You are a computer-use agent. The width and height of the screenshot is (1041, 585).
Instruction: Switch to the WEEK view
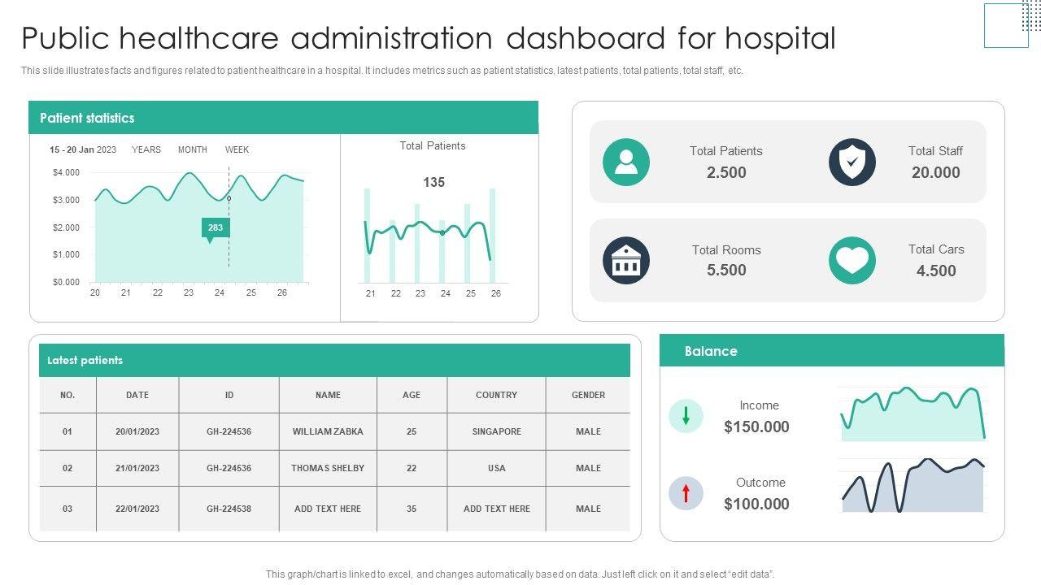point(237,149)
